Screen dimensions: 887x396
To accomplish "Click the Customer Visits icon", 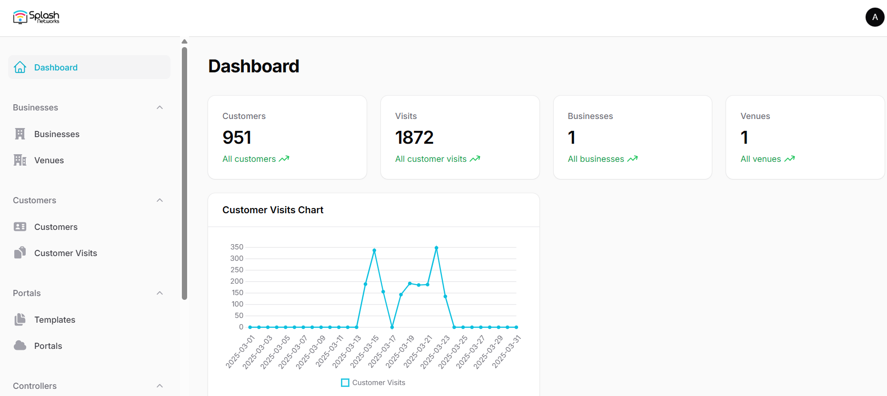I will 20,253.
